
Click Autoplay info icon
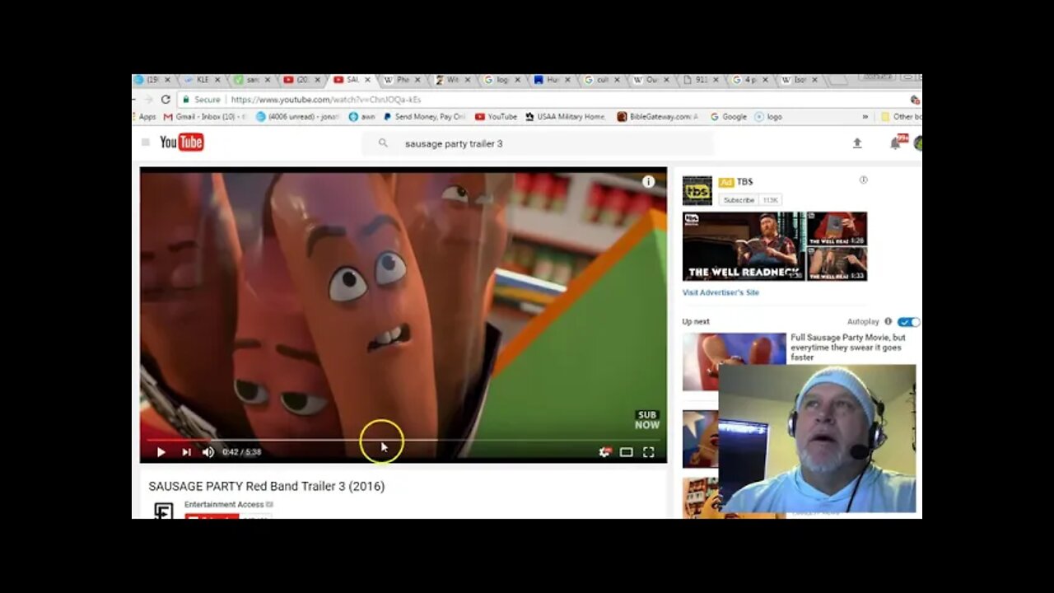888,322
